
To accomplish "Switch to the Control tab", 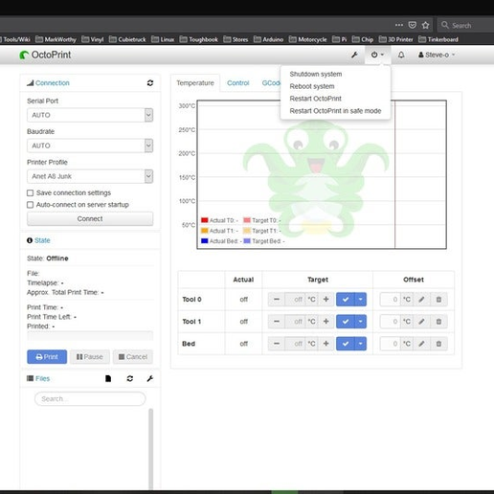I will coord(238,83).
